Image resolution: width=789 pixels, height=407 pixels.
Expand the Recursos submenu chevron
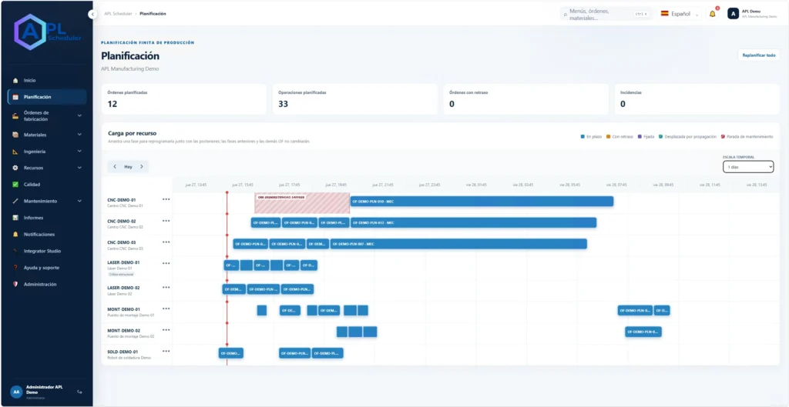[x=79, y=168]
